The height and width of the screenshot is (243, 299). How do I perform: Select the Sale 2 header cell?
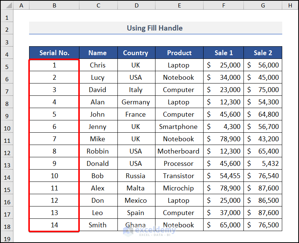point(262,53)
